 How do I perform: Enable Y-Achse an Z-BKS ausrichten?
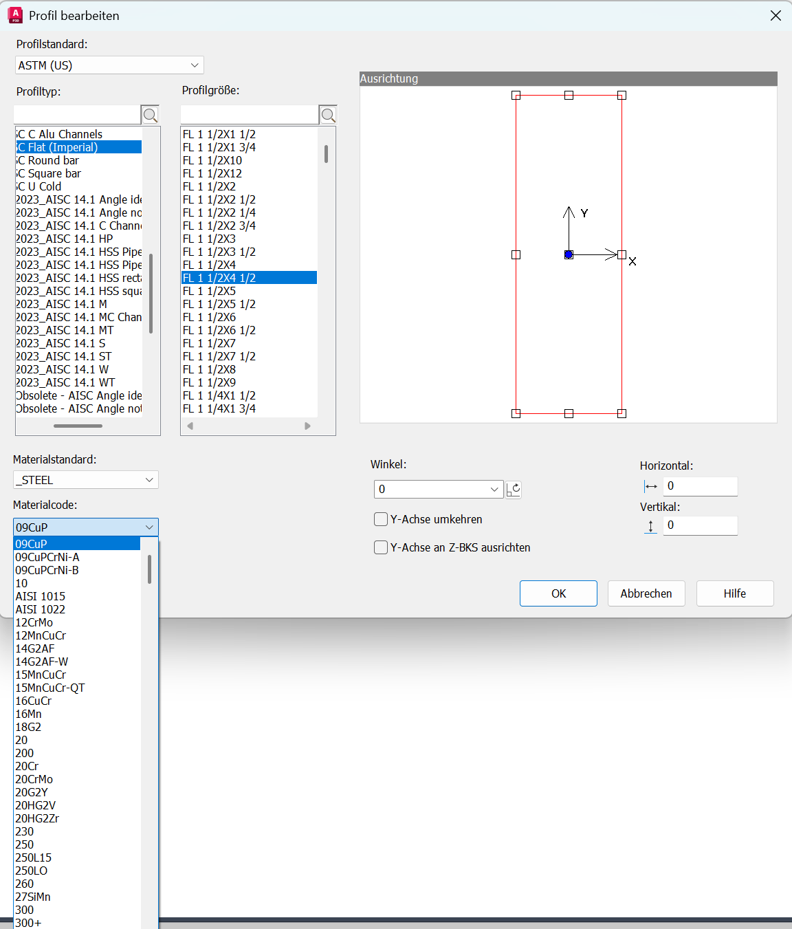coord(381,547)
